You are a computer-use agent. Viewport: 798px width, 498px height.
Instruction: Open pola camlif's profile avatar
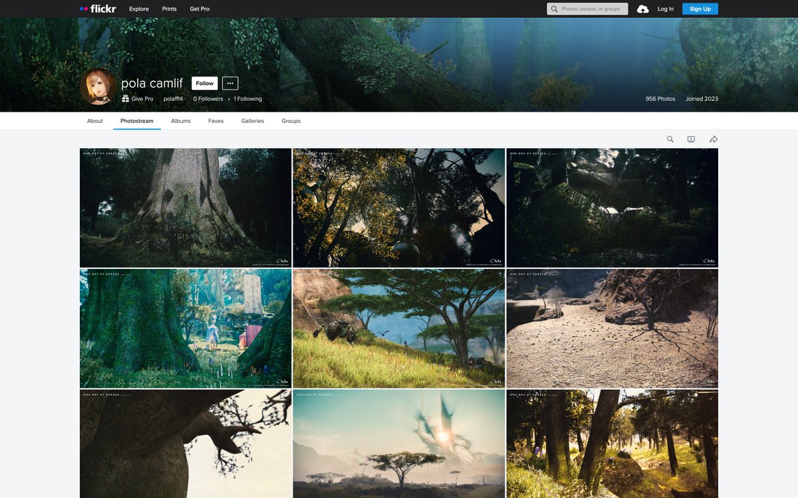coord(98,87)
